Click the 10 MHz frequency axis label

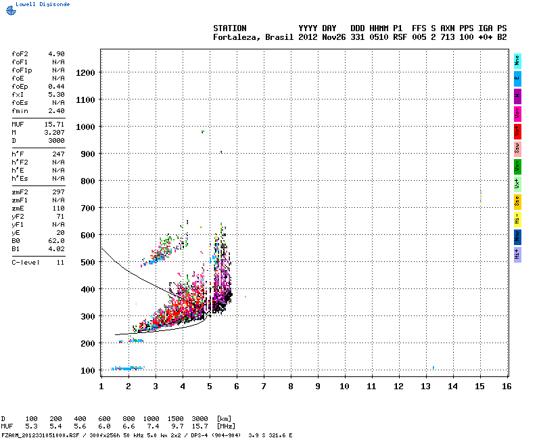coord(344,387)
